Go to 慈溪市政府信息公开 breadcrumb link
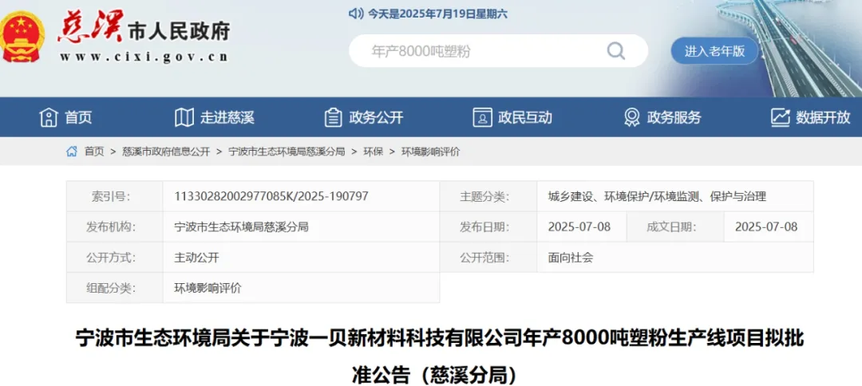Image resolution: width=862 pixels, height=386 pixels. (x=166, y=152)
